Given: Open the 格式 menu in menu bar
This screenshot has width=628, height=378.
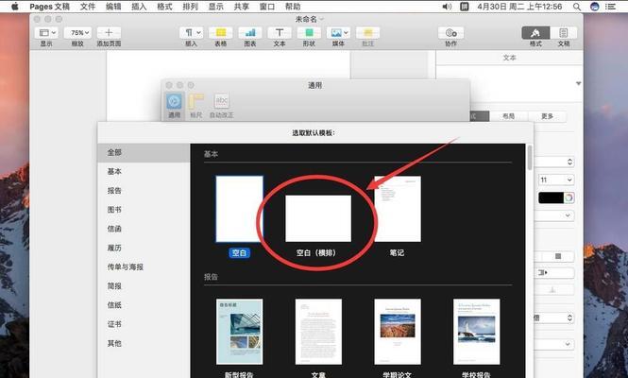Looking at the screenshot, I should (x=164, y=7).
